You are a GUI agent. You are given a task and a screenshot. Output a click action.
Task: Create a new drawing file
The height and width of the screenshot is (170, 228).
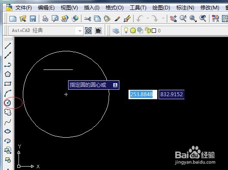[x=13, y=19]
